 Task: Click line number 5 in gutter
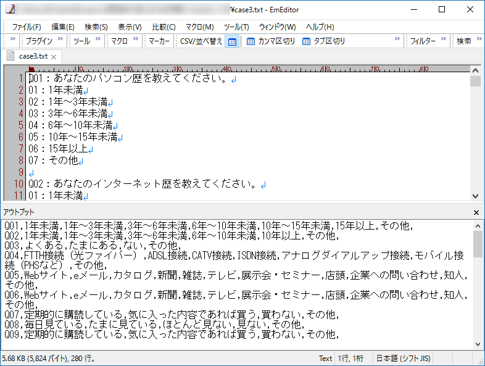(21, 125)
